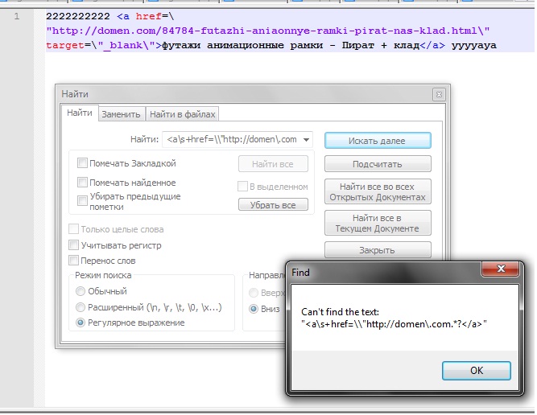Check Убирать предыдущие пометки option
537x415 pixels.
(x=82, y=200)
